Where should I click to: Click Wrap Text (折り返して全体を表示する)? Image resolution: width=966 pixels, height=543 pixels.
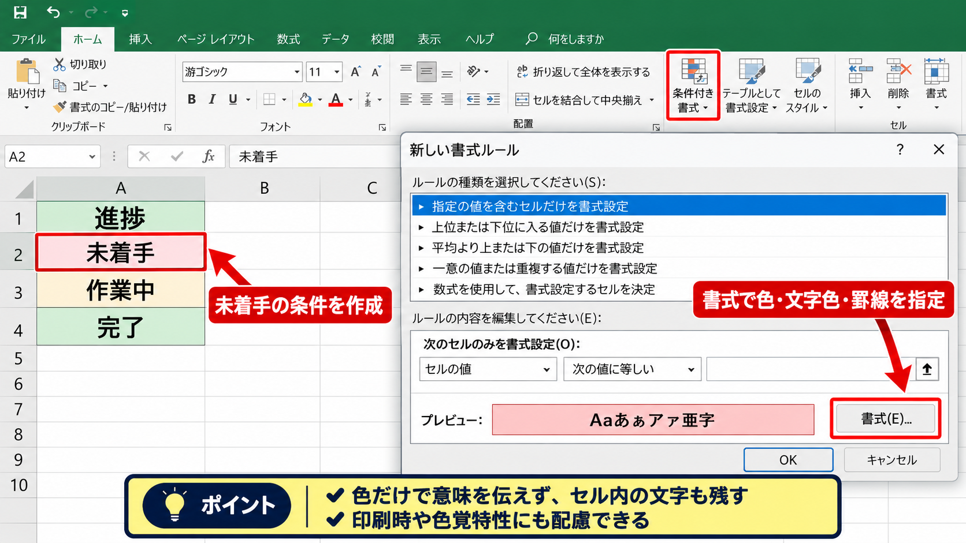tap(584, 72)
